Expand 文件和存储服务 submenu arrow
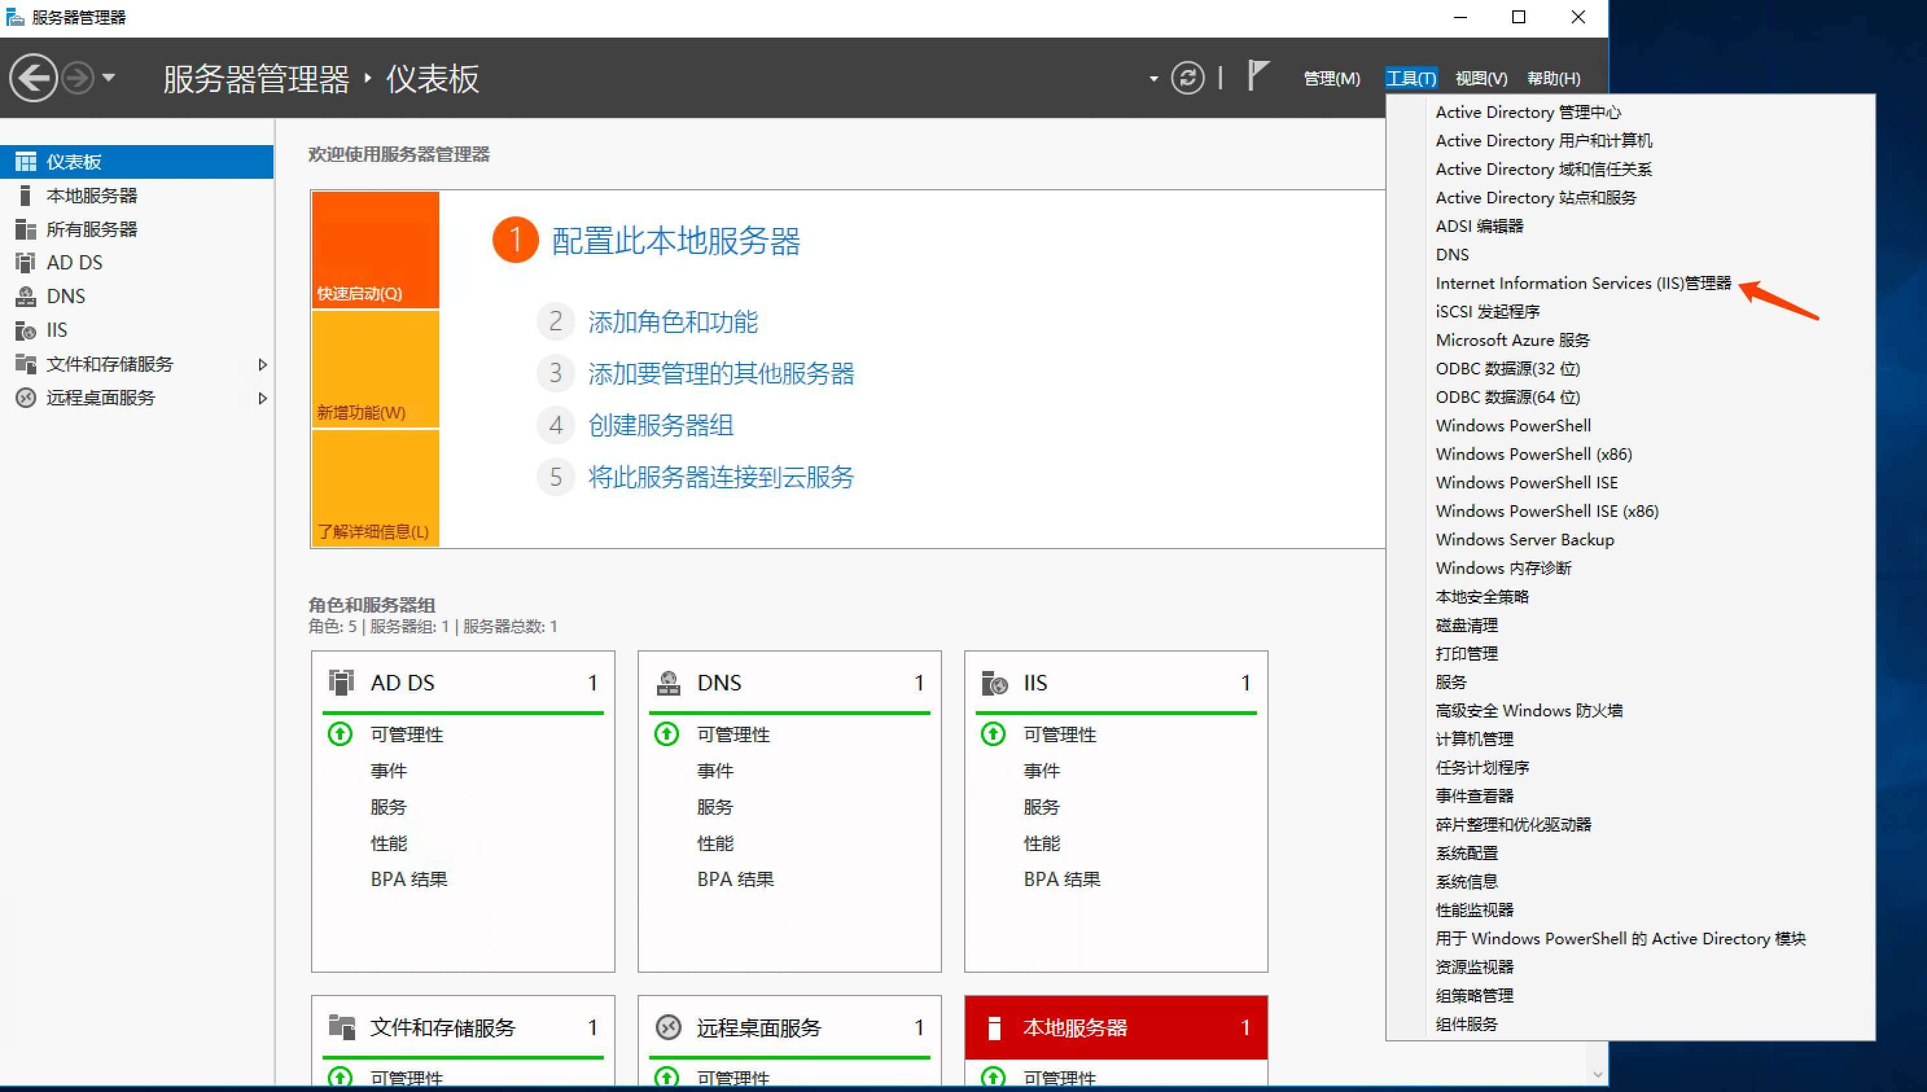The image size is (1927, 1092). (262, 365)
